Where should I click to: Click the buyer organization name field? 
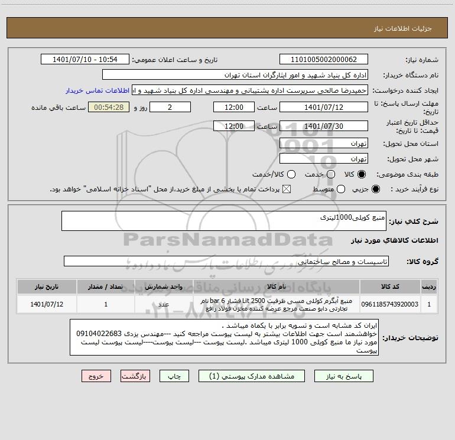(235, 75)
